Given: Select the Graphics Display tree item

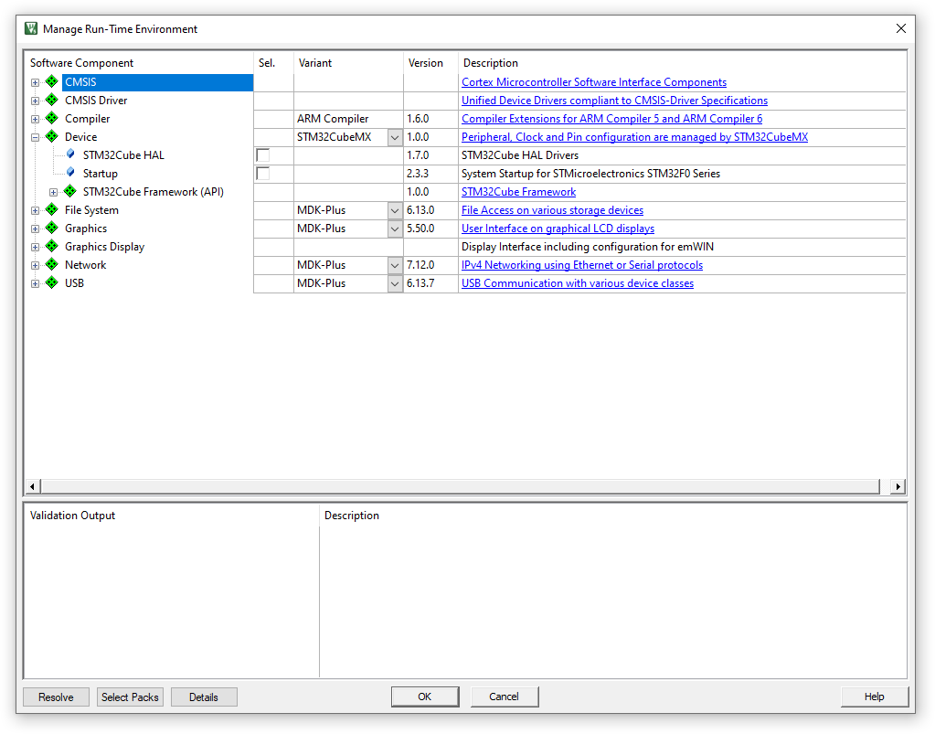Looking at the screenshot, I should coord(105,247).
